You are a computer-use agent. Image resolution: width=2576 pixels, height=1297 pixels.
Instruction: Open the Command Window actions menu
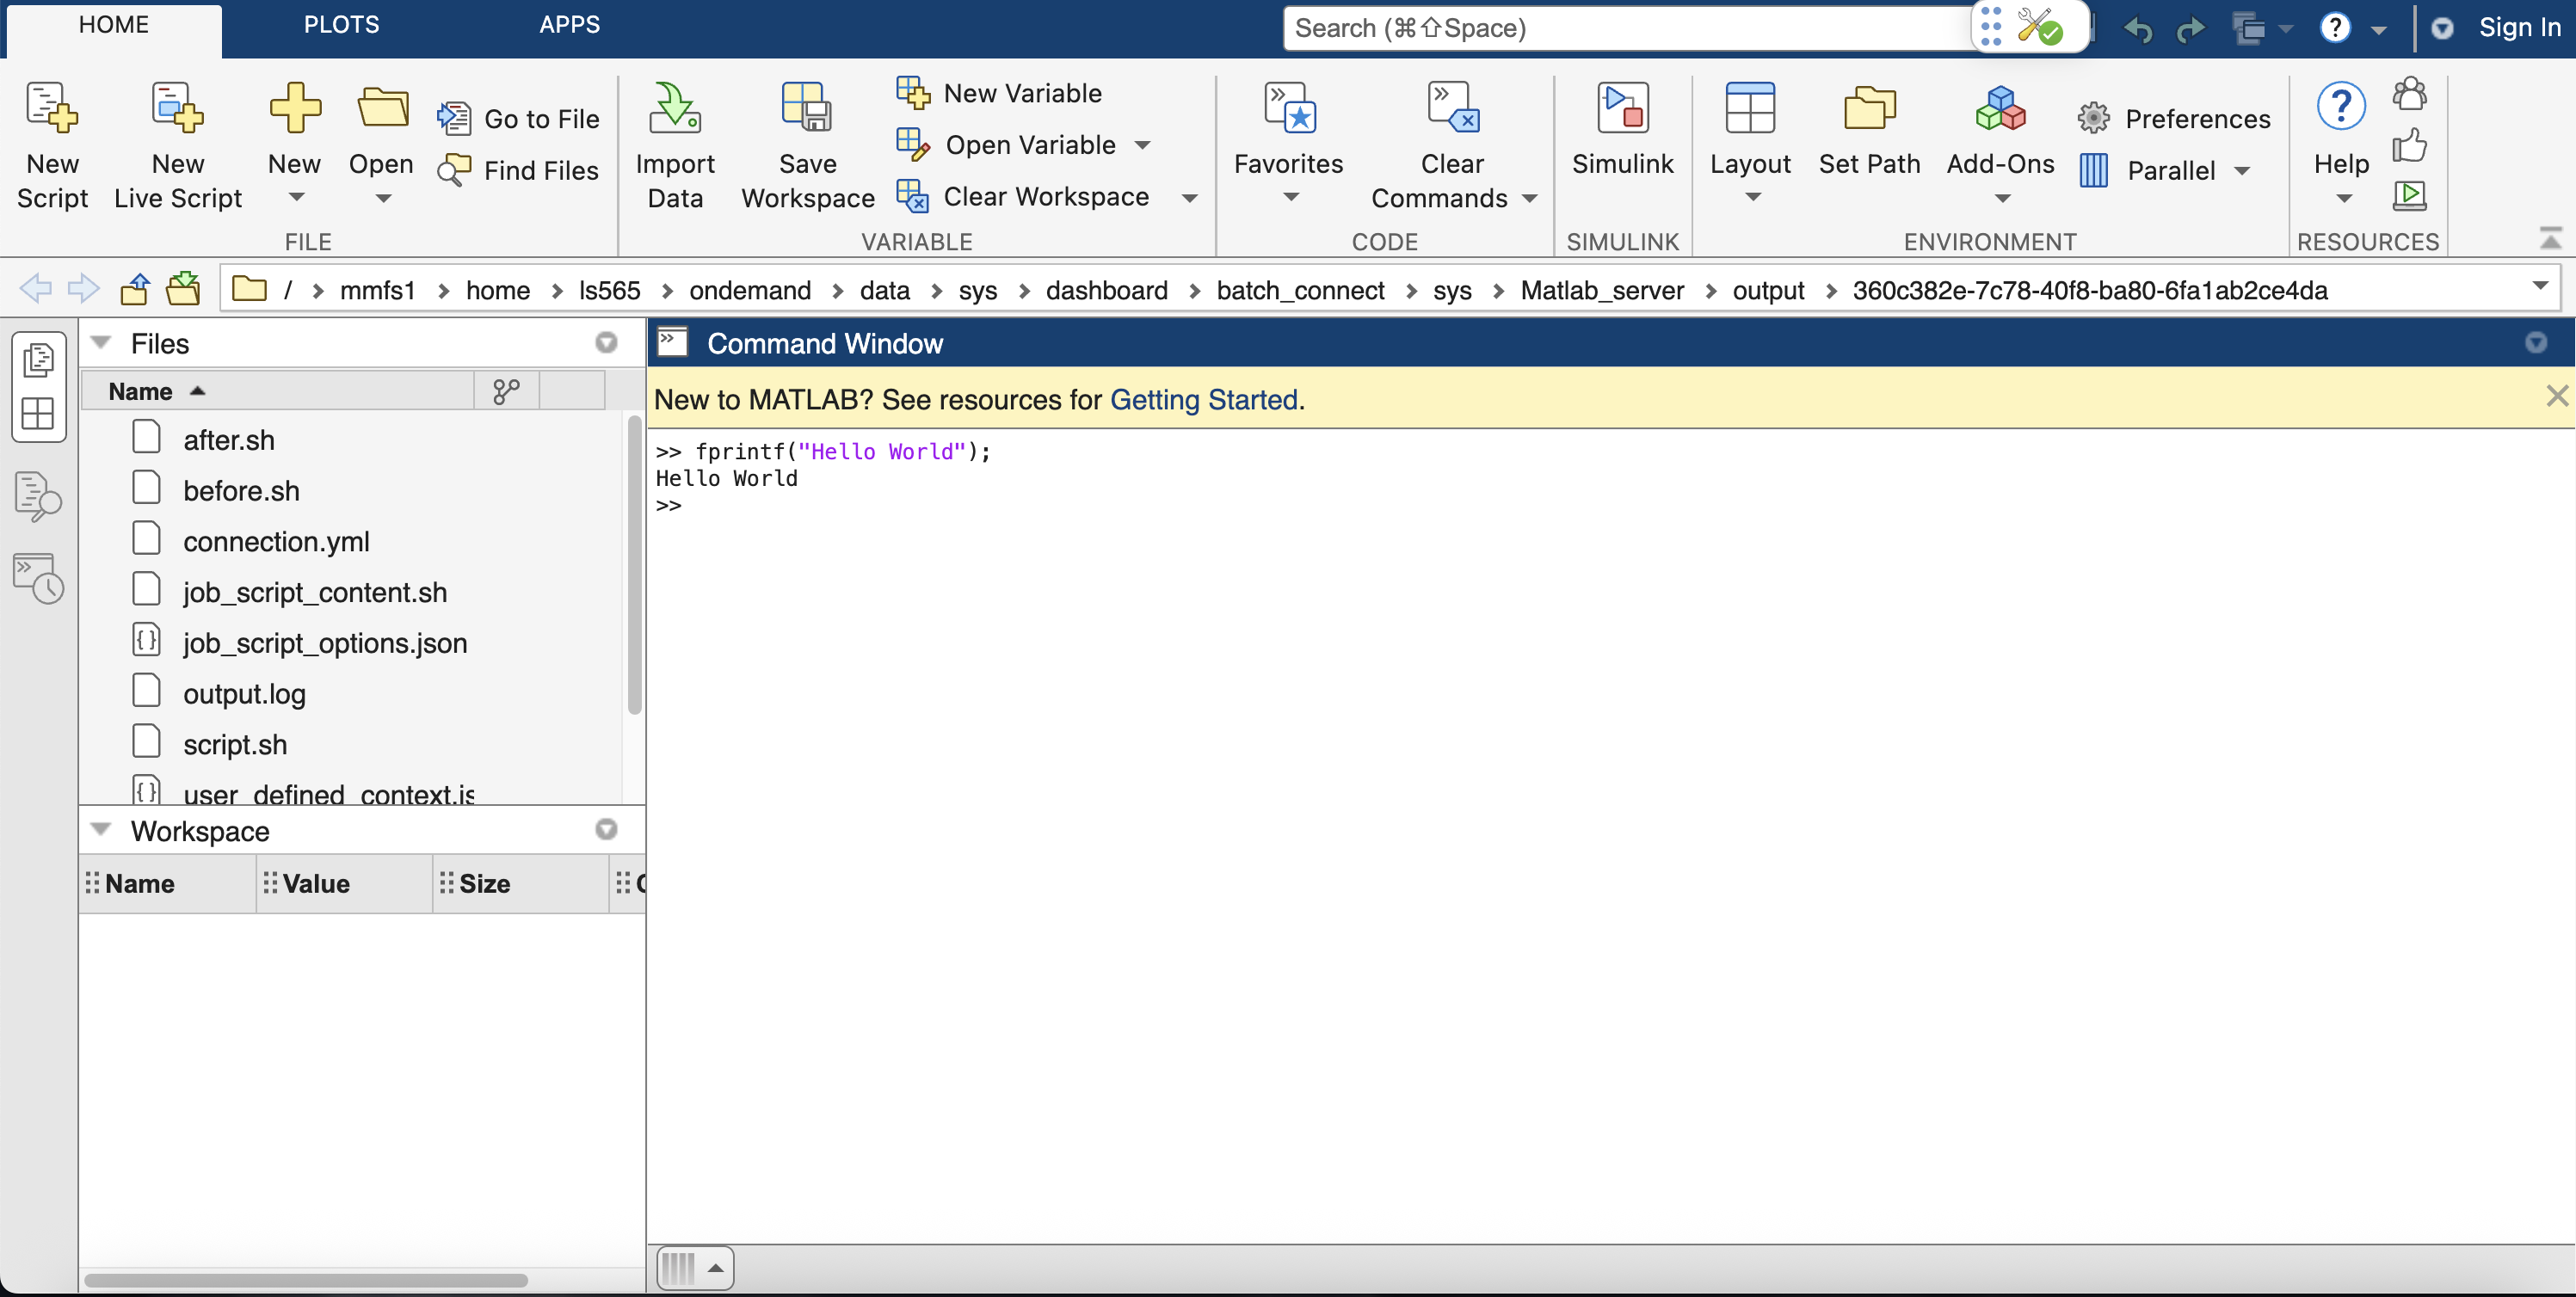coord(2536,343)
